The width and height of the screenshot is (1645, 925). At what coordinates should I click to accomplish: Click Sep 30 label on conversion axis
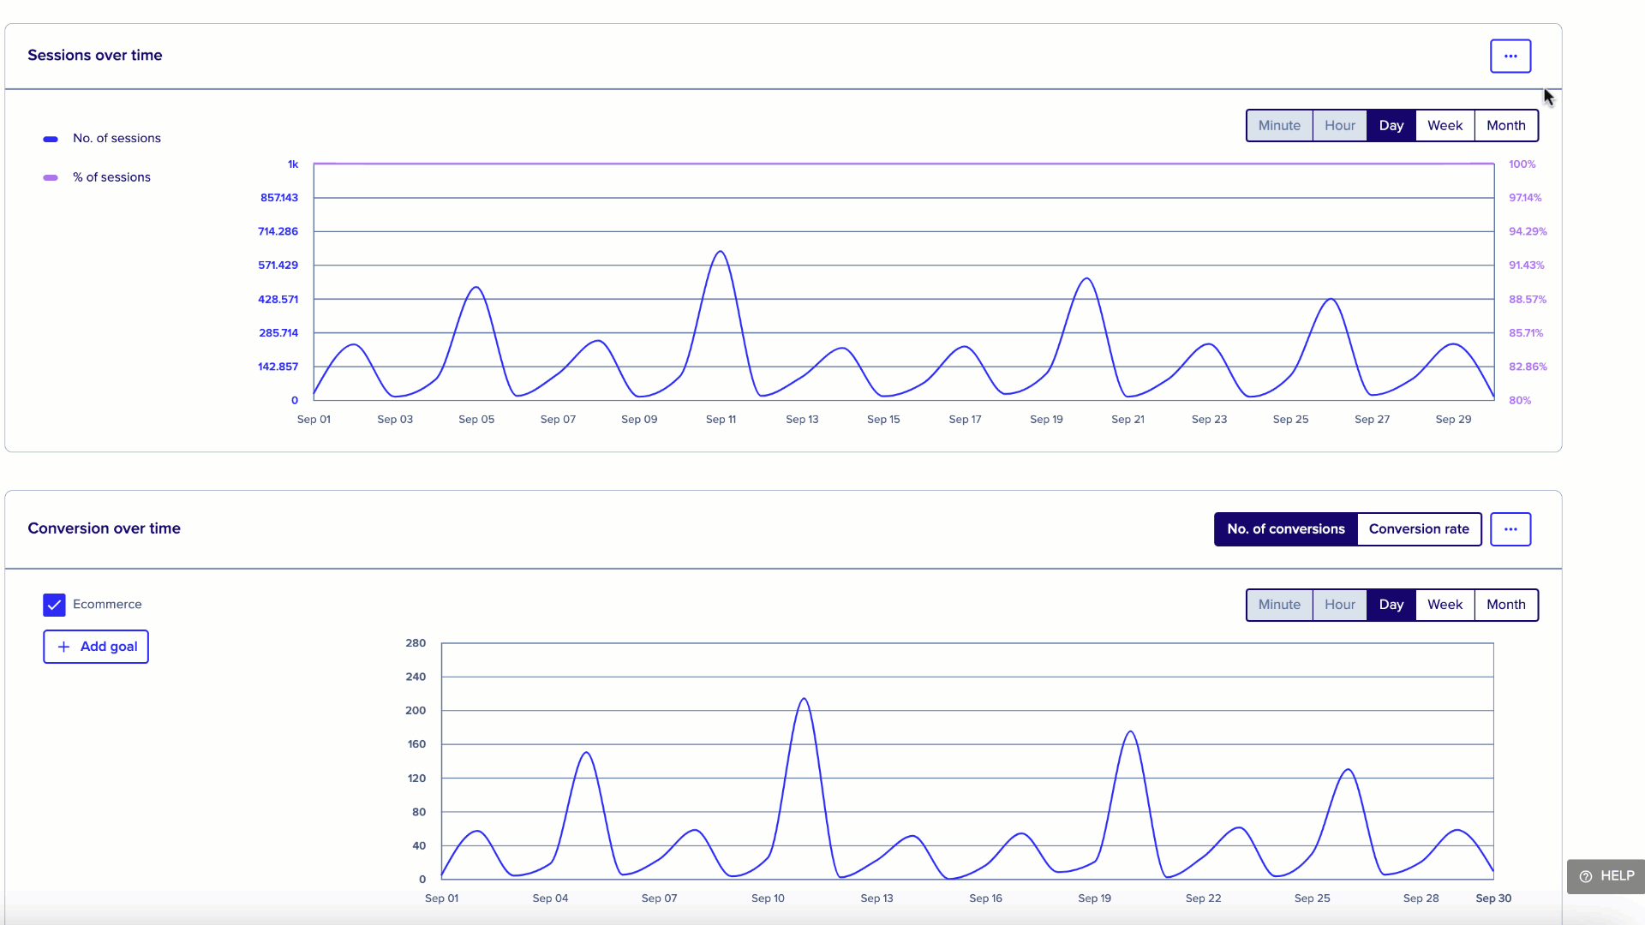[x=1493, y=898]
